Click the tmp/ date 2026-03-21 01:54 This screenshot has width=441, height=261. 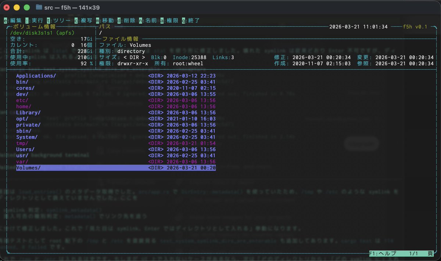(x=191, y=143)
